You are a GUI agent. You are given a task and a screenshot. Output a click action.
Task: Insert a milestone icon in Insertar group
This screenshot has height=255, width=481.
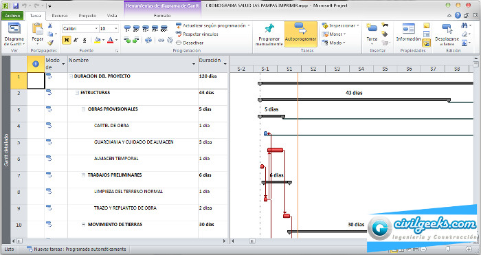pos(385,34)
